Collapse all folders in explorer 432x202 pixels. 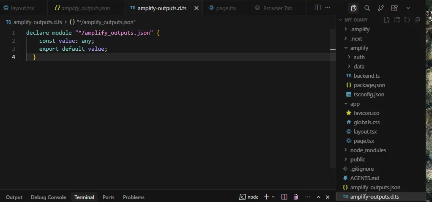[x=417, y=20]
